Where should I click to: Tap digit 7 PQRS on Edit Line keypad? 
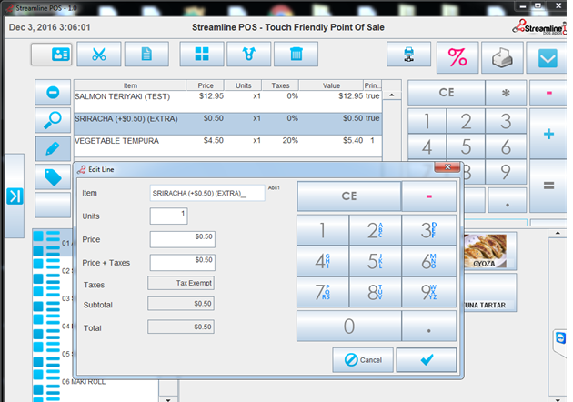[323, 292]
